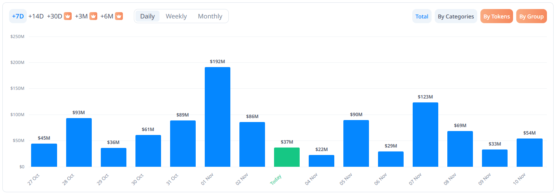556x195 pixels.
Task: Click the $22M bar for 04 Nov
Action: (x=321, y=161)
